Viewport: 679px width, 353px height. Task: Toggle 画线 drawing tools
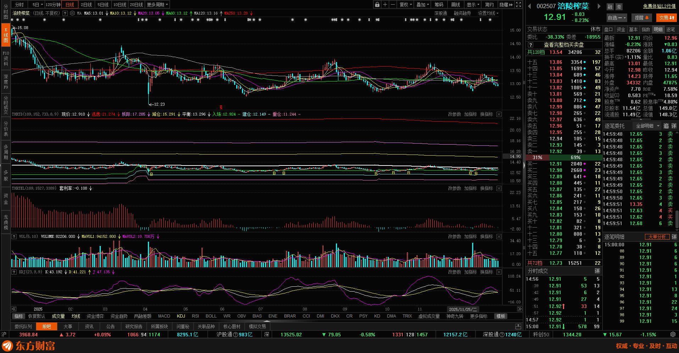tap(456, 5)
